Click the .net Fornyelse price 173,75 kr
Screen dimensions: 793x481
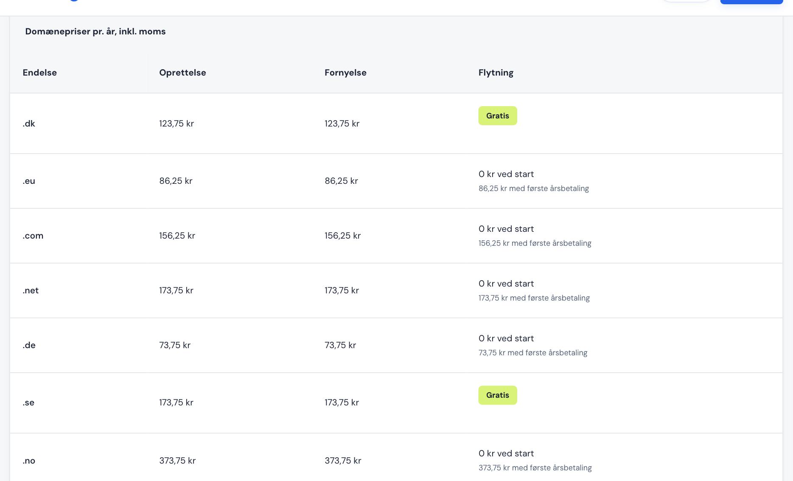pos(342,290)
